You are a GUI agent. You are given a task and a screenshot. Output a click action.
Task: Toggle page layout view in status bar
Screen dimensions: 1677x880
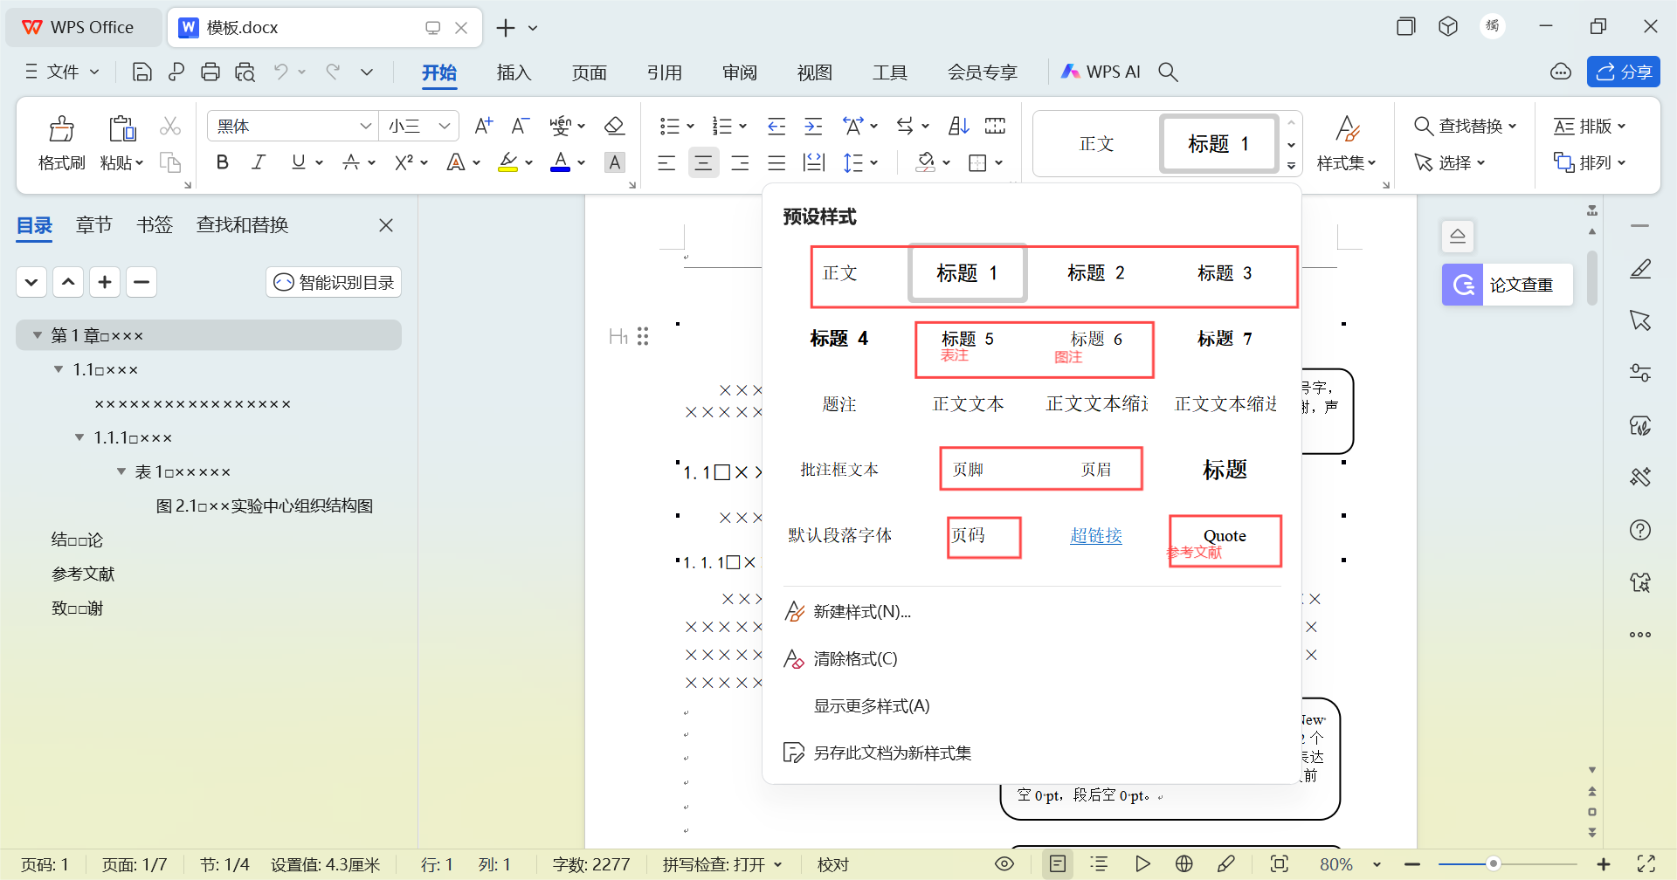click(1058, 864)
